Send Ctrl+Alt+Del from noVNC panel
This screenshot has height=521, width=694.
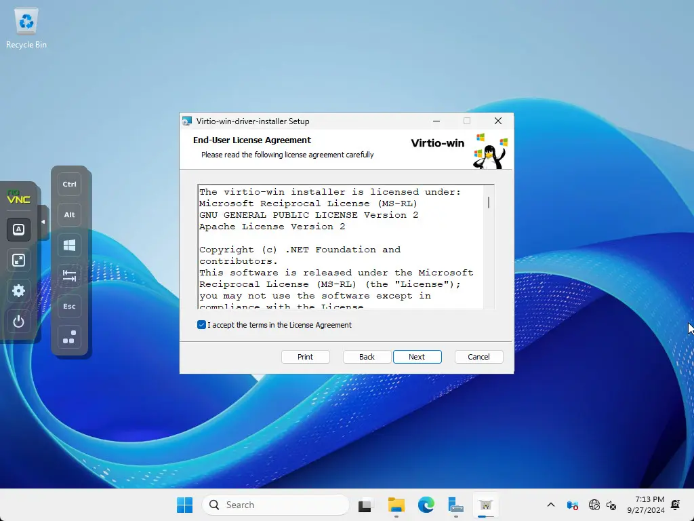[69, 337]
